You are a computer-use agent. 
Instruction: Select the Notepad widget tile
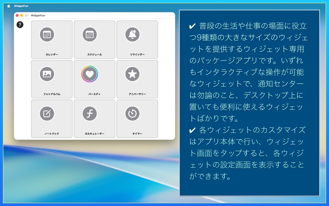pos(51,119)
